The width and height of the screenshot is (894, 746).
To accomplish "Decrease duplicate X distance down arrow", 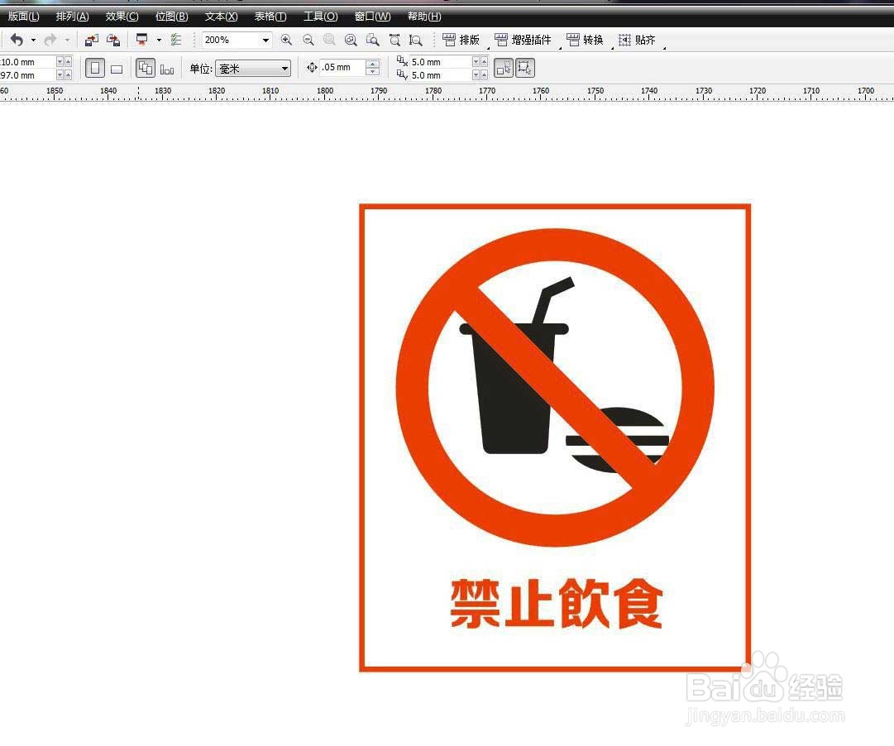I will coord(476,61).
